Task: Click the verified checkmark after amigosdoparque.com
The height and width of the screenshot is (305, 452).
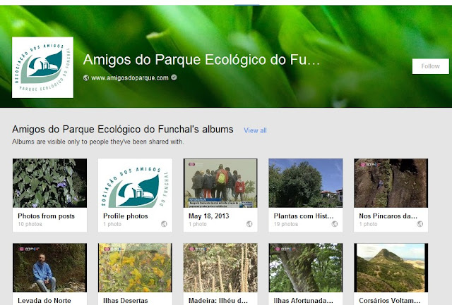Action: tap(174, 77)
